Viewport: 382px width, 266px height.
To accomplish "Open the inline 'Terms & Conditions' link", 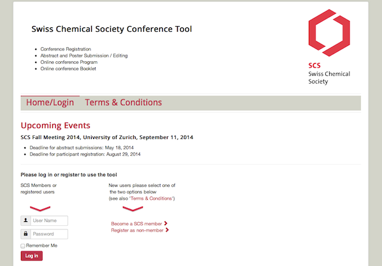I will [151, 198].
